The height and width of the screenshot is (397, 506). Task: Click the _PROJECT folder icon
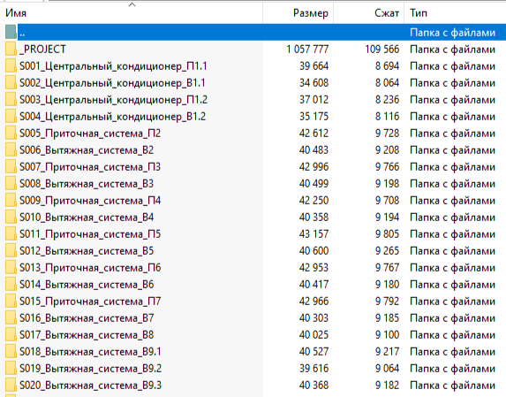(x=11, y=50)
